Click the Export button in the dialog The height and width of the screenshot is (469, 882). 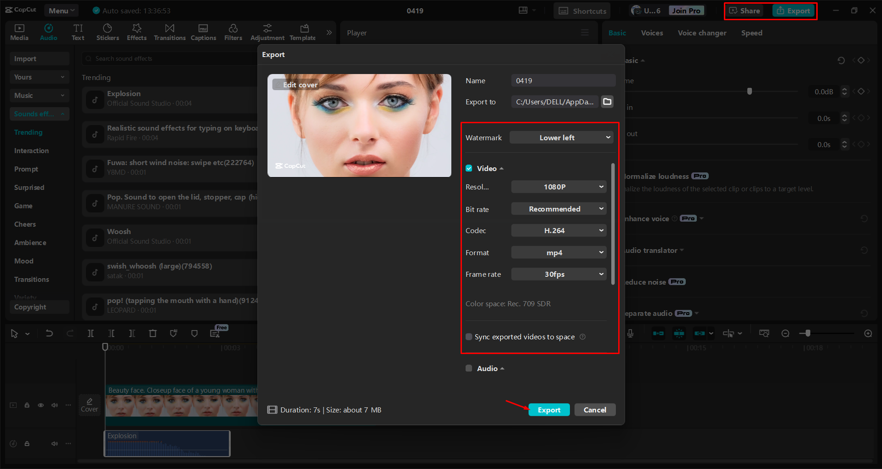[549, 409]
